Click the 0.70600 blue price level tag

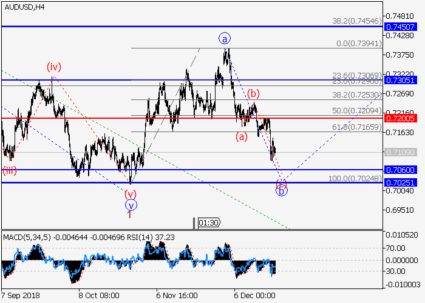pos(404,170)
